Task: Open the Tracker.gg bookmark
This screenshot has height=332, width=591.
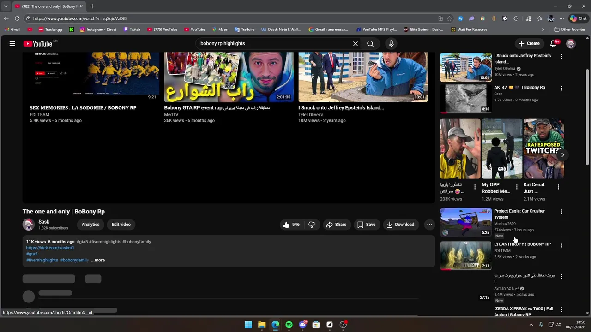Action: pos(50,30)
